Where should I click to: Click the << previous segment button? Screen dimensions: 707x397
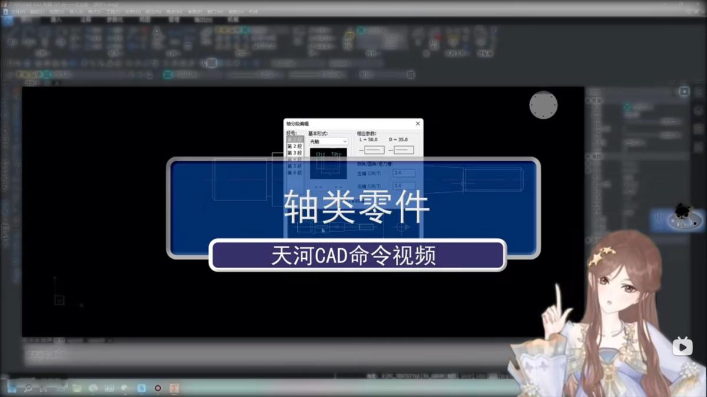pos(318,187)
